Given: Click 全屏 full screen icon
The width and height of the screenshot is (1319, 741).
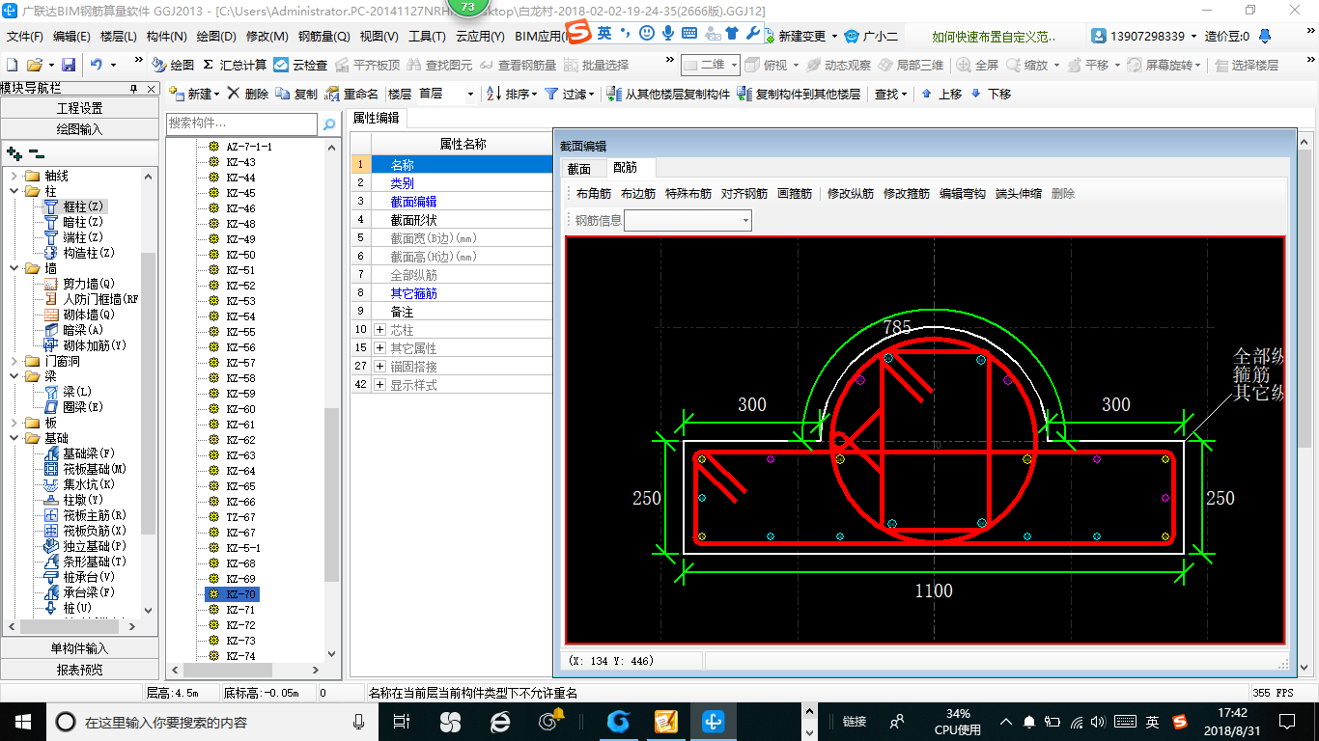Looking at the screenshot, I should pos(966,65).
